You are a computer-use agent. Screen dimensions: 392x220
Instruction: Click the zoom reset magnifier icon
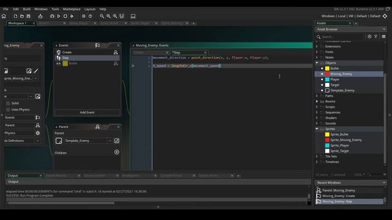tap(108, 16)
